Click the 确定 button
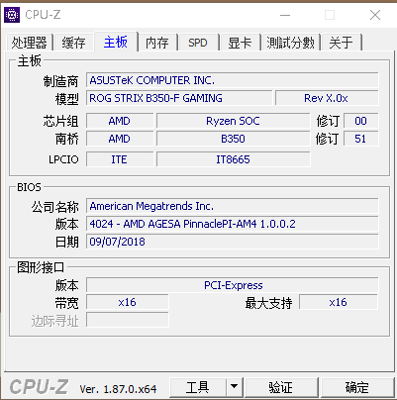This screenshot has width=397, height=400. click(x=357, y=387)
